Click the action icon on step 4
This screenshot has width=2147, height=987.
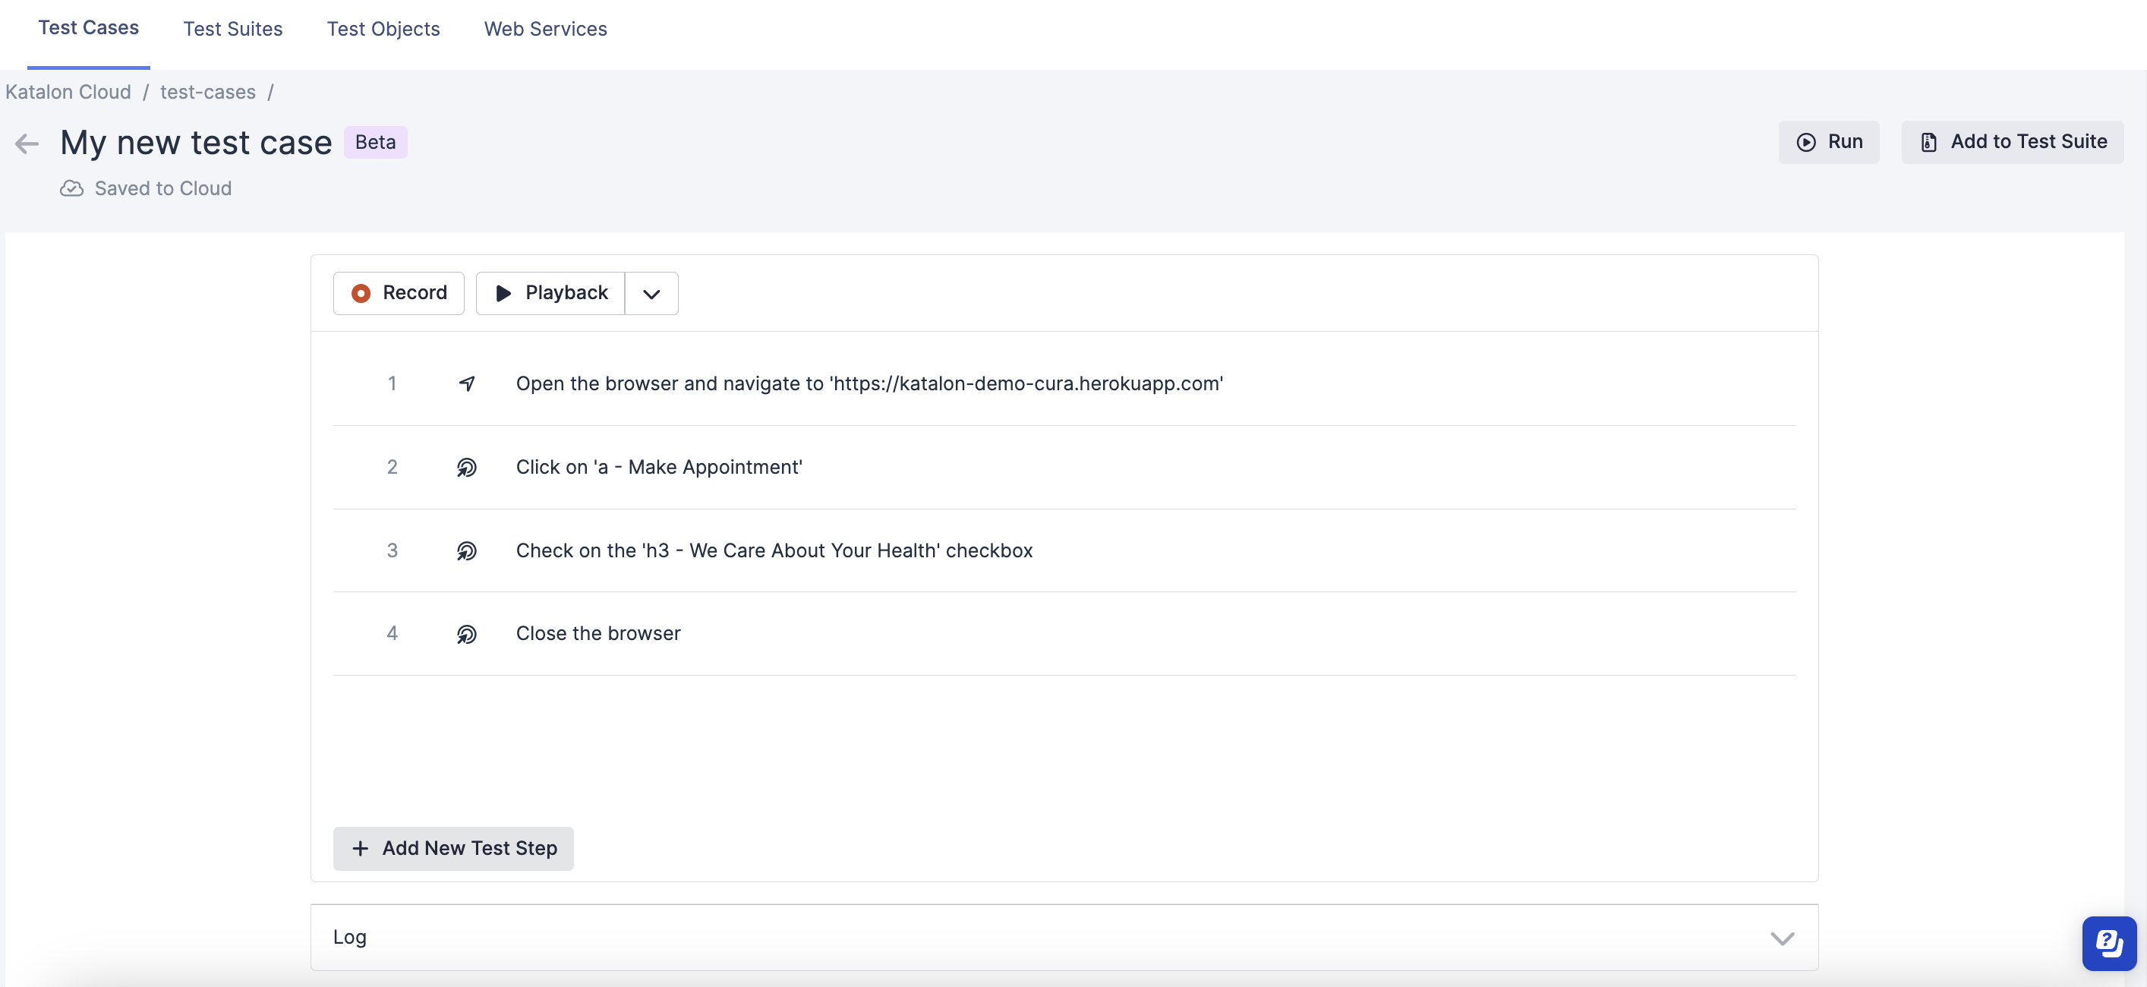467,633
